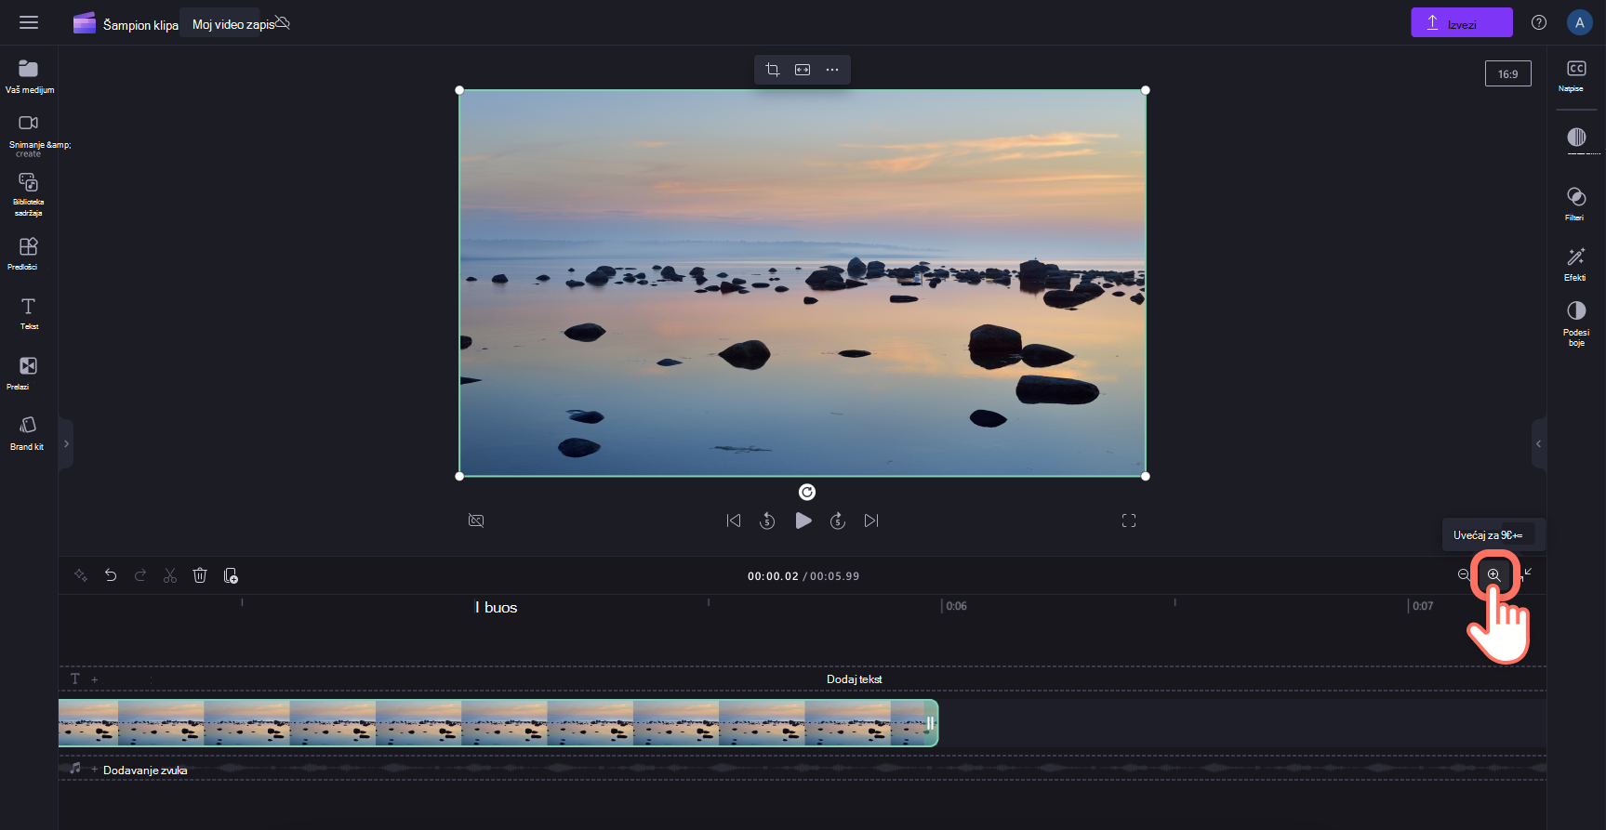1606x830 pixels.
Task: Open Podesi boje color adjust panel
Action: click(x=1576, y=323)
